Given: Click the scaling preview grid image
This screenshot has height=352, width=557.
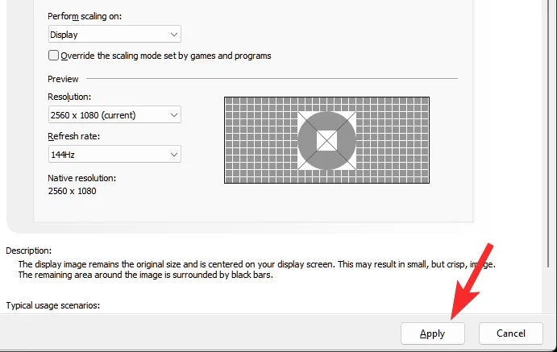Looking at the screenshot, I should (326, 140).
